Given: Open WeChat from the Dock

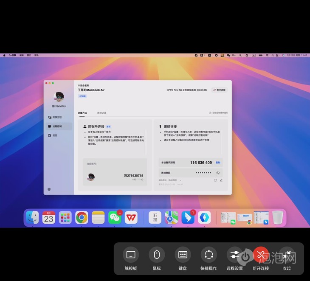Looking at the screenshot, I should click(x=115, y=217).
